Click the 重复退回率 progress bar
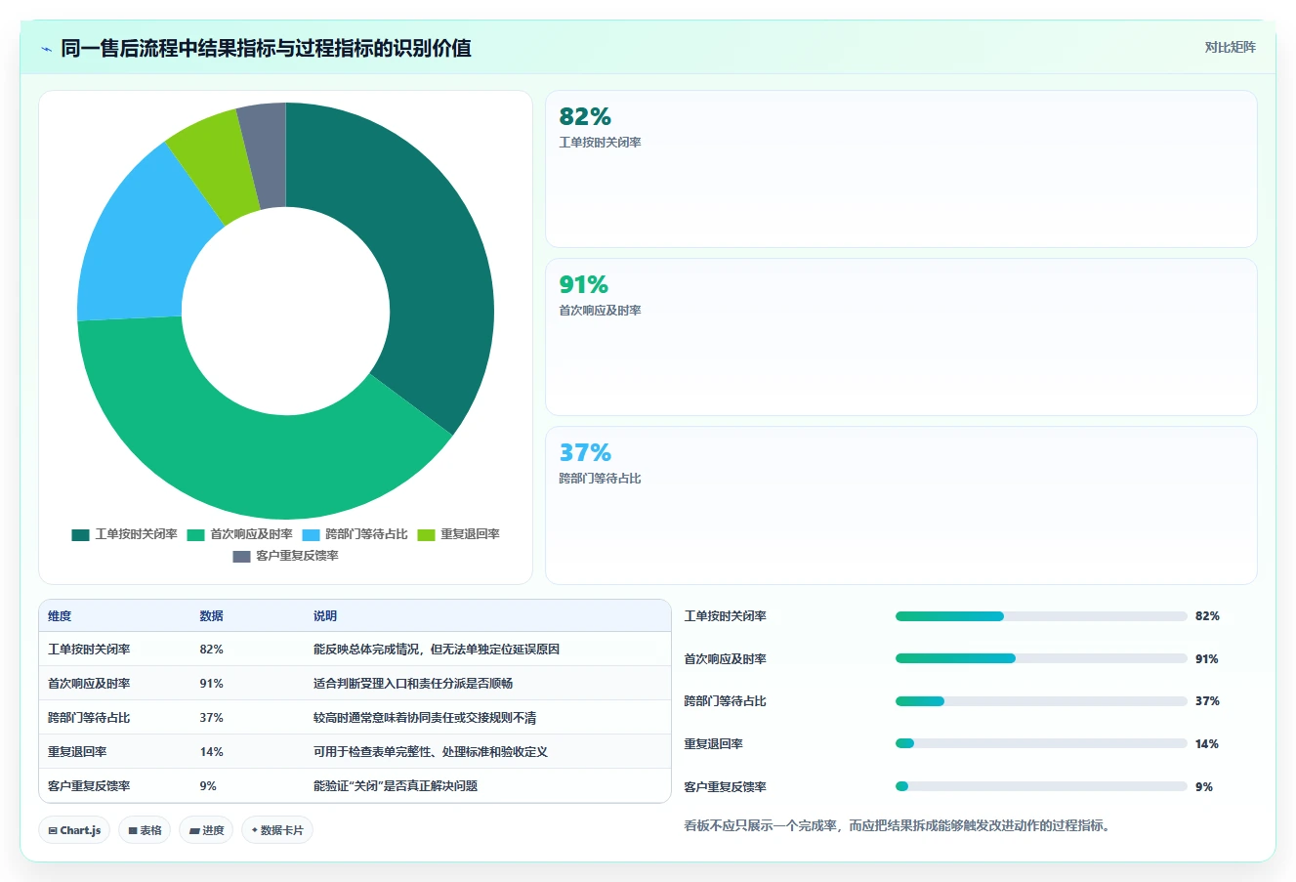Image resolution: width=1296 pixels, height=882 pixels. (1041, 743)
